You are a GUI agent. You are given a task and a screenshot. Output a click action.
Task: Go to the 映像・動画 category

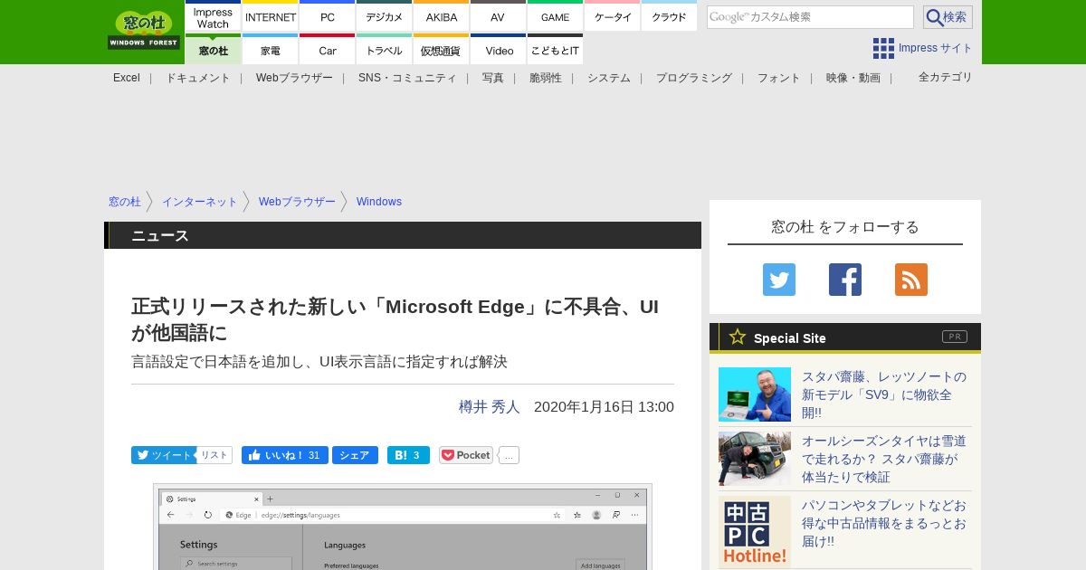tap(853, 78)
